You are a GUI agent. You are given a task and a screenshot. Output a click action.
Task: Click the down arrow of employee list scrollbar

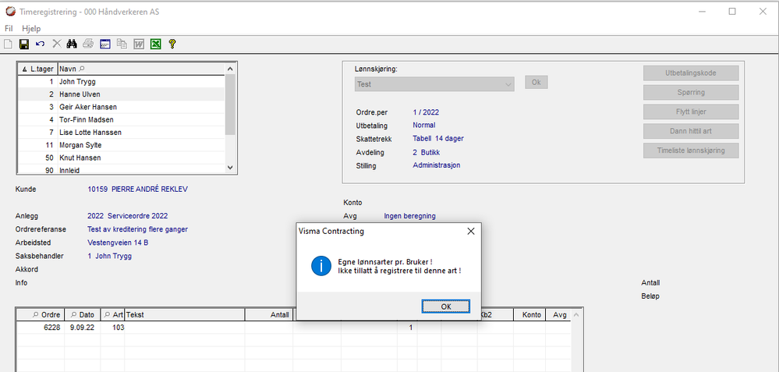pyautogui.click(x=229, y=168)
